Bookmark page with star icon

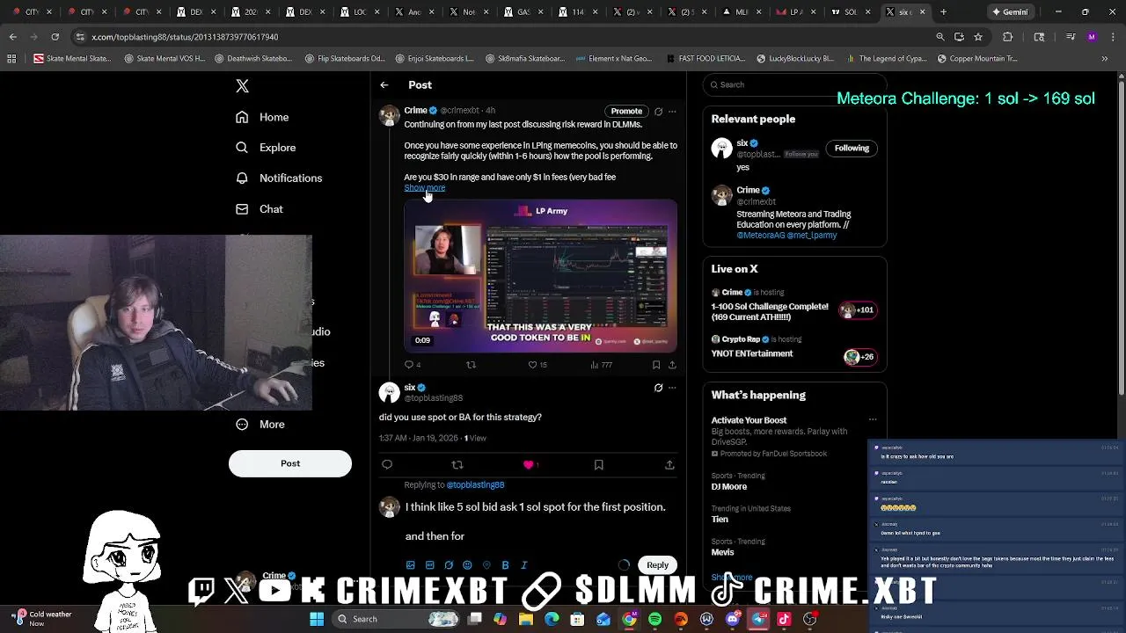978,37
